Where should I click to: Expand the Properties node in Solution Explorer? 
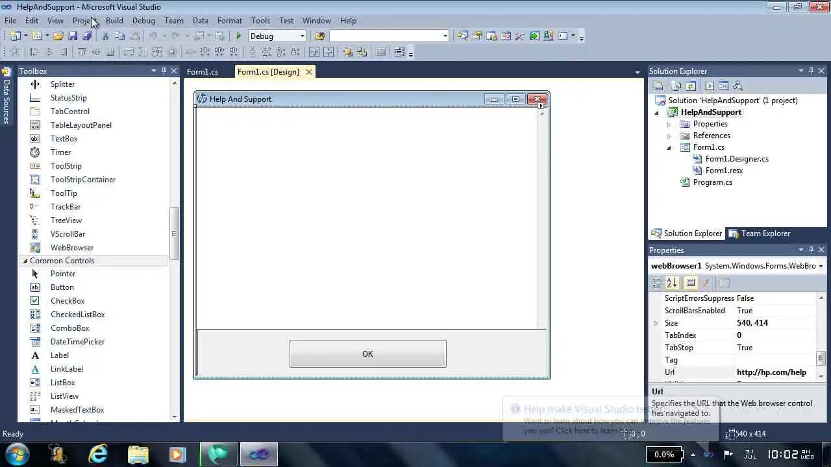point(669,124)
